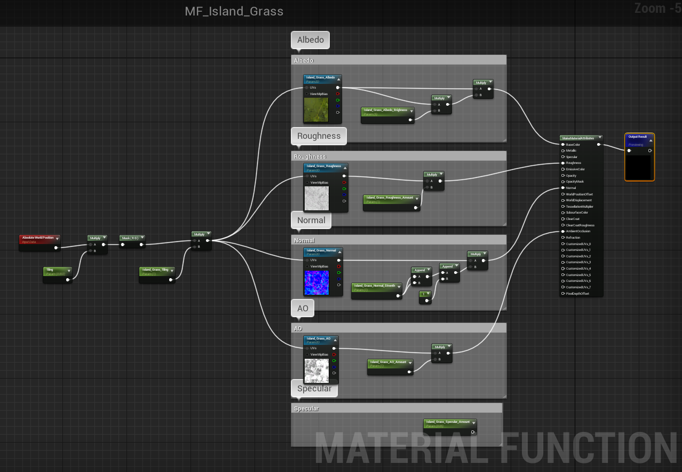Click the blue channel output pin of Island_Grass_Albedo
The width and height of the screenshot is (682, 472).
338,106
